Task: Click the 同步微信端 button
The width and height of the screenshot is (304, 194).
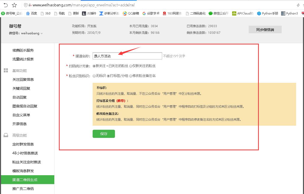Action: pyautogui.click(x=265, y=30)
